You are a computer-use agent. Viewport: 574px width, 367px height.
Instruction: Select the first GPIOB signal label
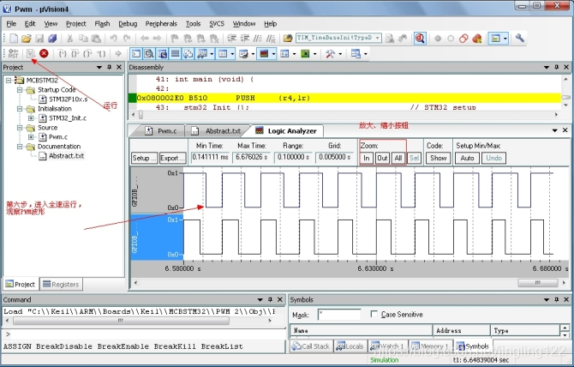coord(135,190)
